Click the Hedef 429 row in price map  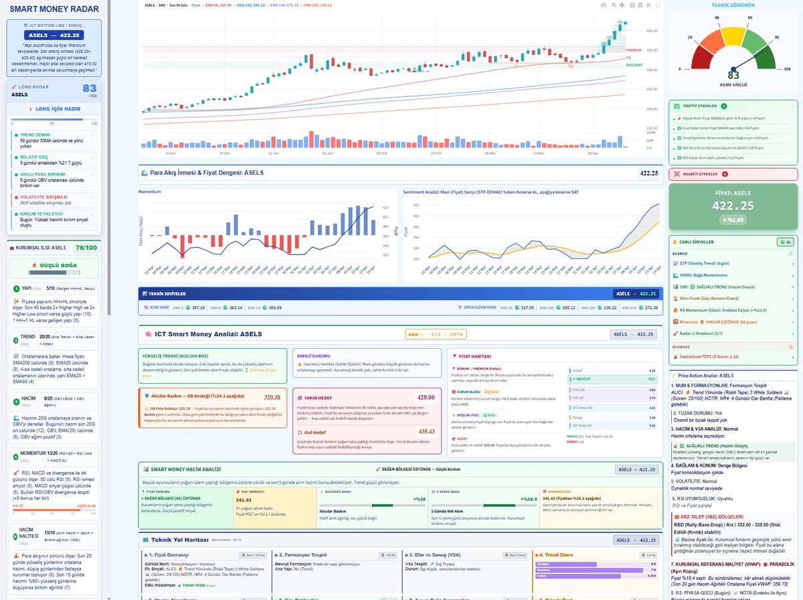click(613, 370)
